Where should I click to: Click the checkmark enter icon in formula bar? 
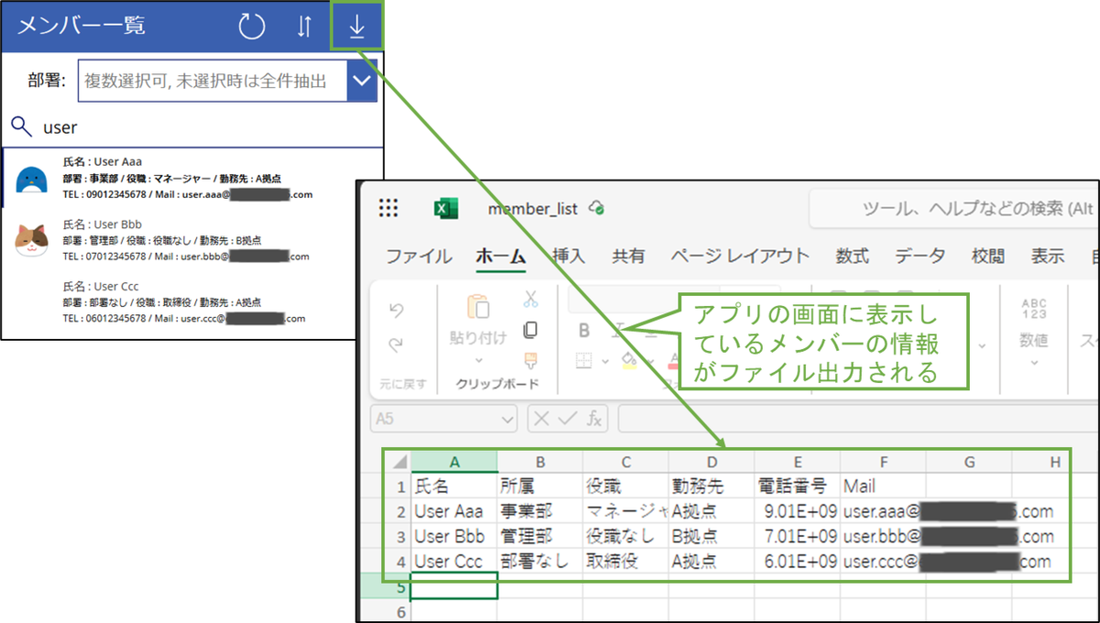pyautogui.click(x=568, y=419)
